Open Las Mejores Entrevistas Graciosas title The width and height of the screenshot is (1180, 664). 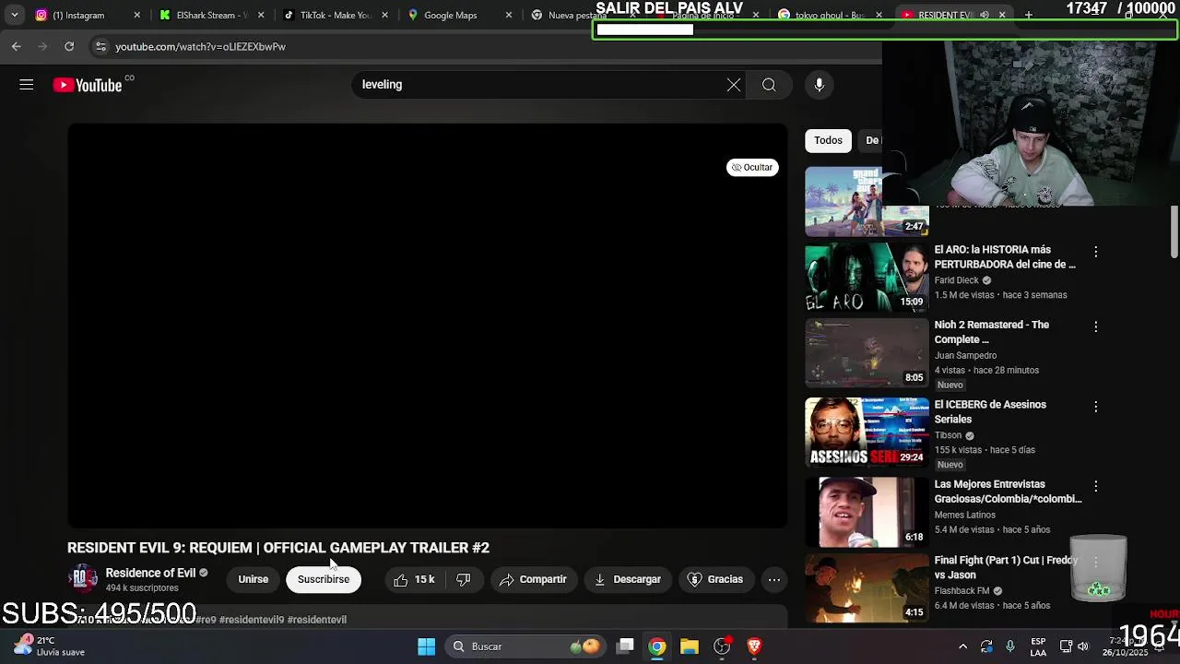point(1008,492)
